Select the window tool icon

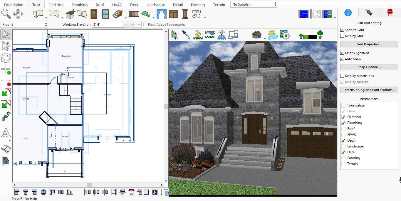[106, 14]
